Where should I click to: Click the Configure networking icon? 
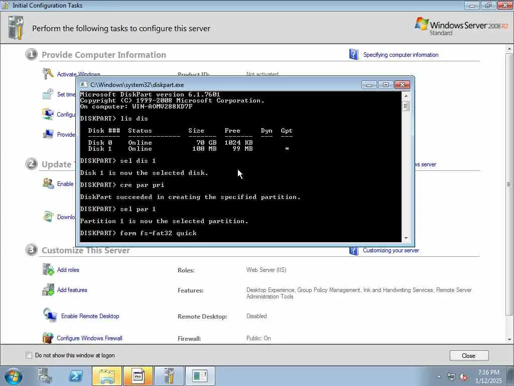48,114
